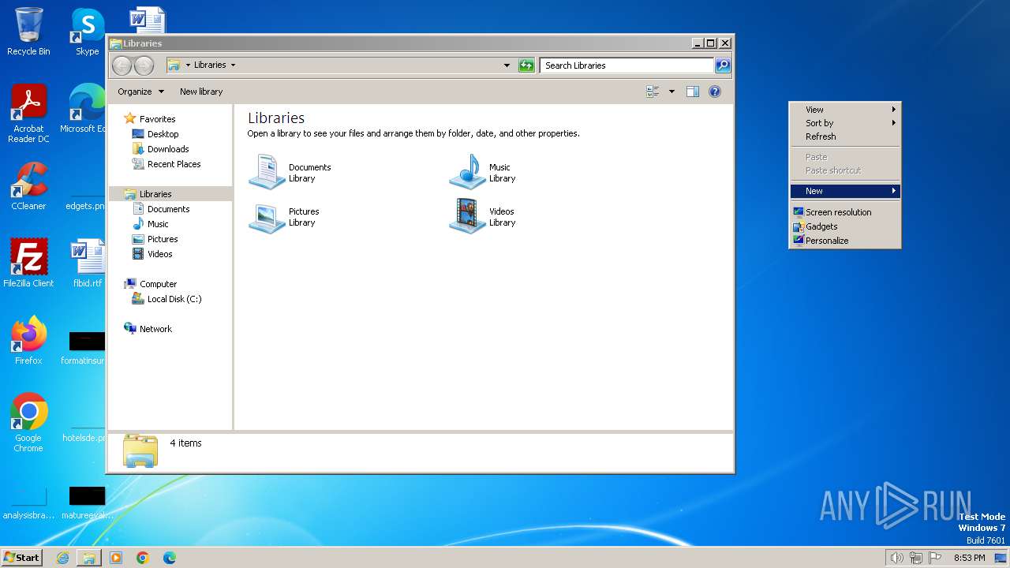Click New library button

coord(201,92)
